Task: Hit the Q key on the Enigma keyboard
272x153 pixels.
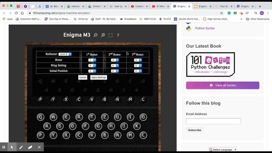Action: click(x=40, y=117)
